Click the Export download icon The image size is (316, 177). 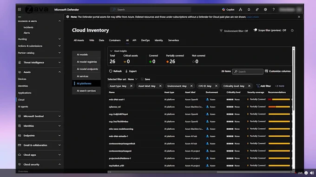126,71
